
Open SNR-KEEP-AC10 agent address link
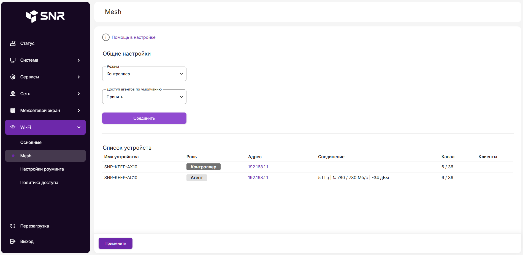coord(258,178)
